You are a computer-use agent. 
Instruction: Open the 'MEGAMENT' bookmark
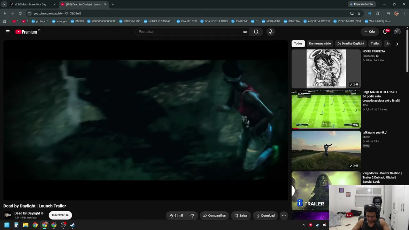pos(271,21)
